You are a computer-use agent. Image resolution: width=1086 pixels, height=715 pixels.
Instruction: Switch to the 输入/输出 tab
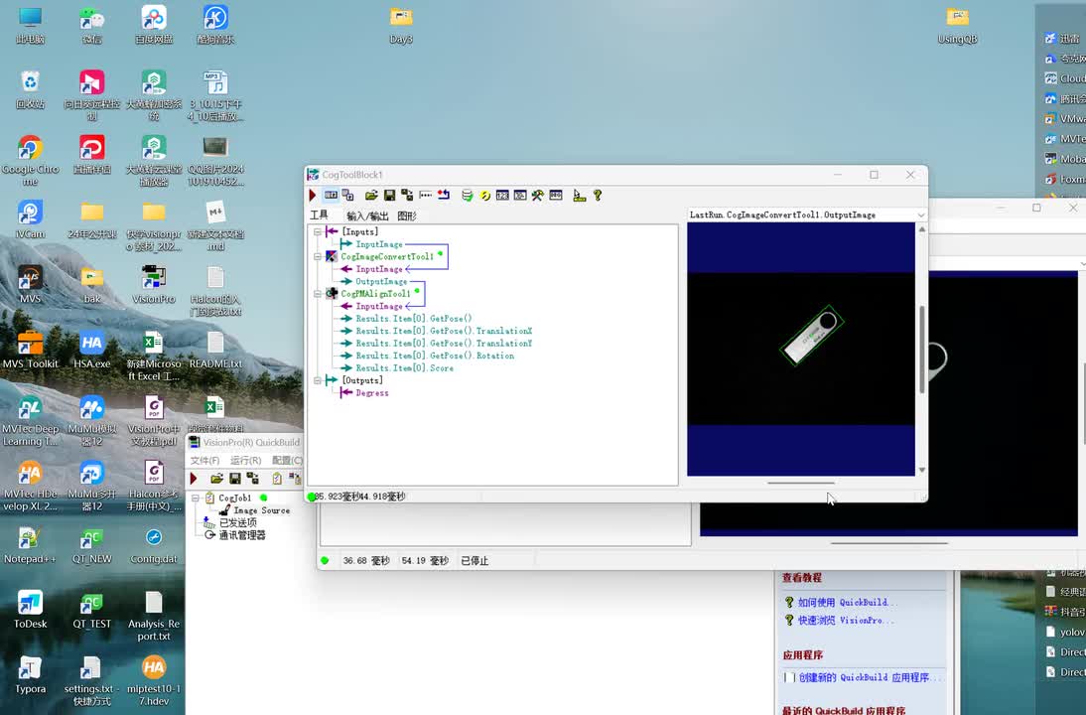(x=367, y=215)
